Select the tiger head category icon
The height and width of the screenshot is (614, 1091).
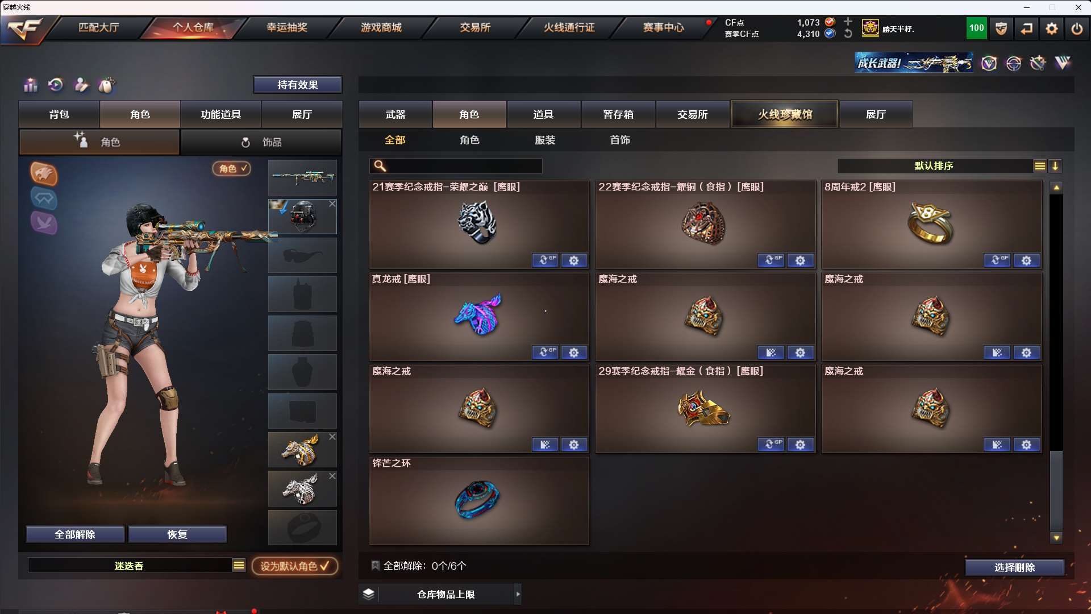click(x=44, y=173)
